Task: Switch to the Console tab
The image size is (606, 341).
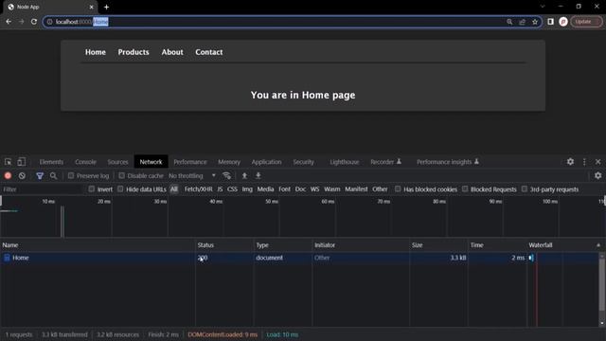Action: pos(85,162)
